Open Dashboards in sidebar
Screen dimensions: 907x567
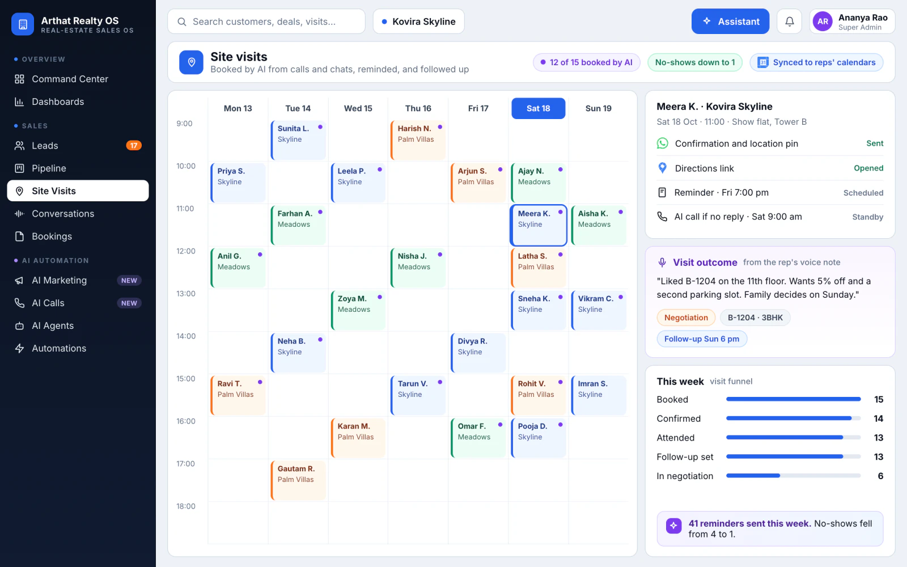[78, 101]
